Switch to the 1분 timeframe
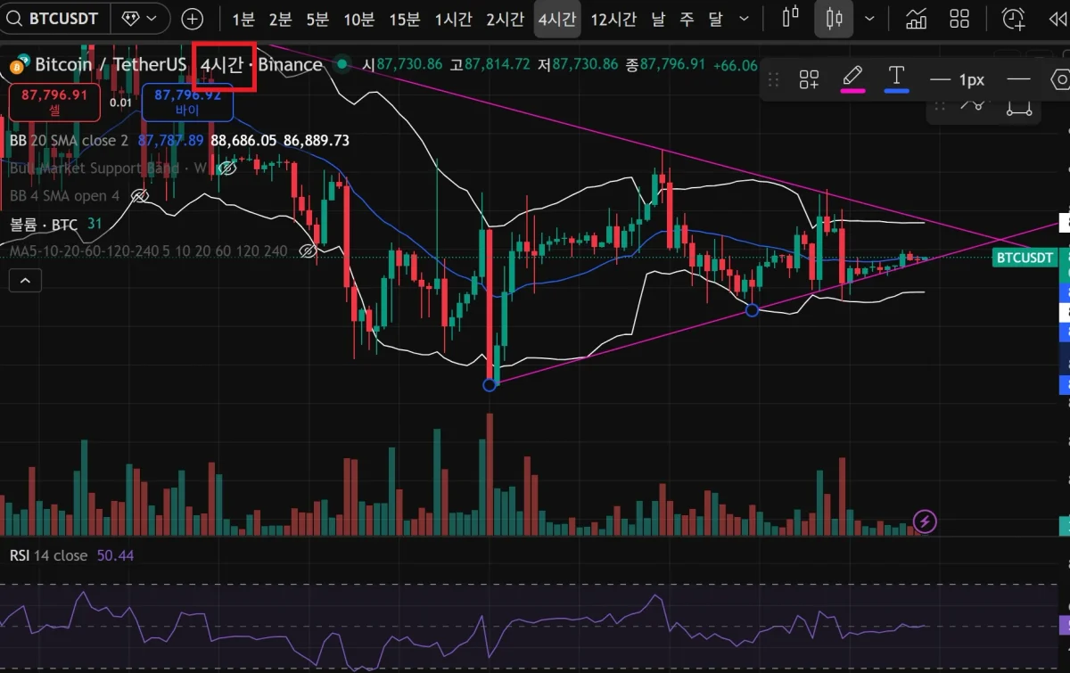This screenshot has height=673, width=1070. 243,19
